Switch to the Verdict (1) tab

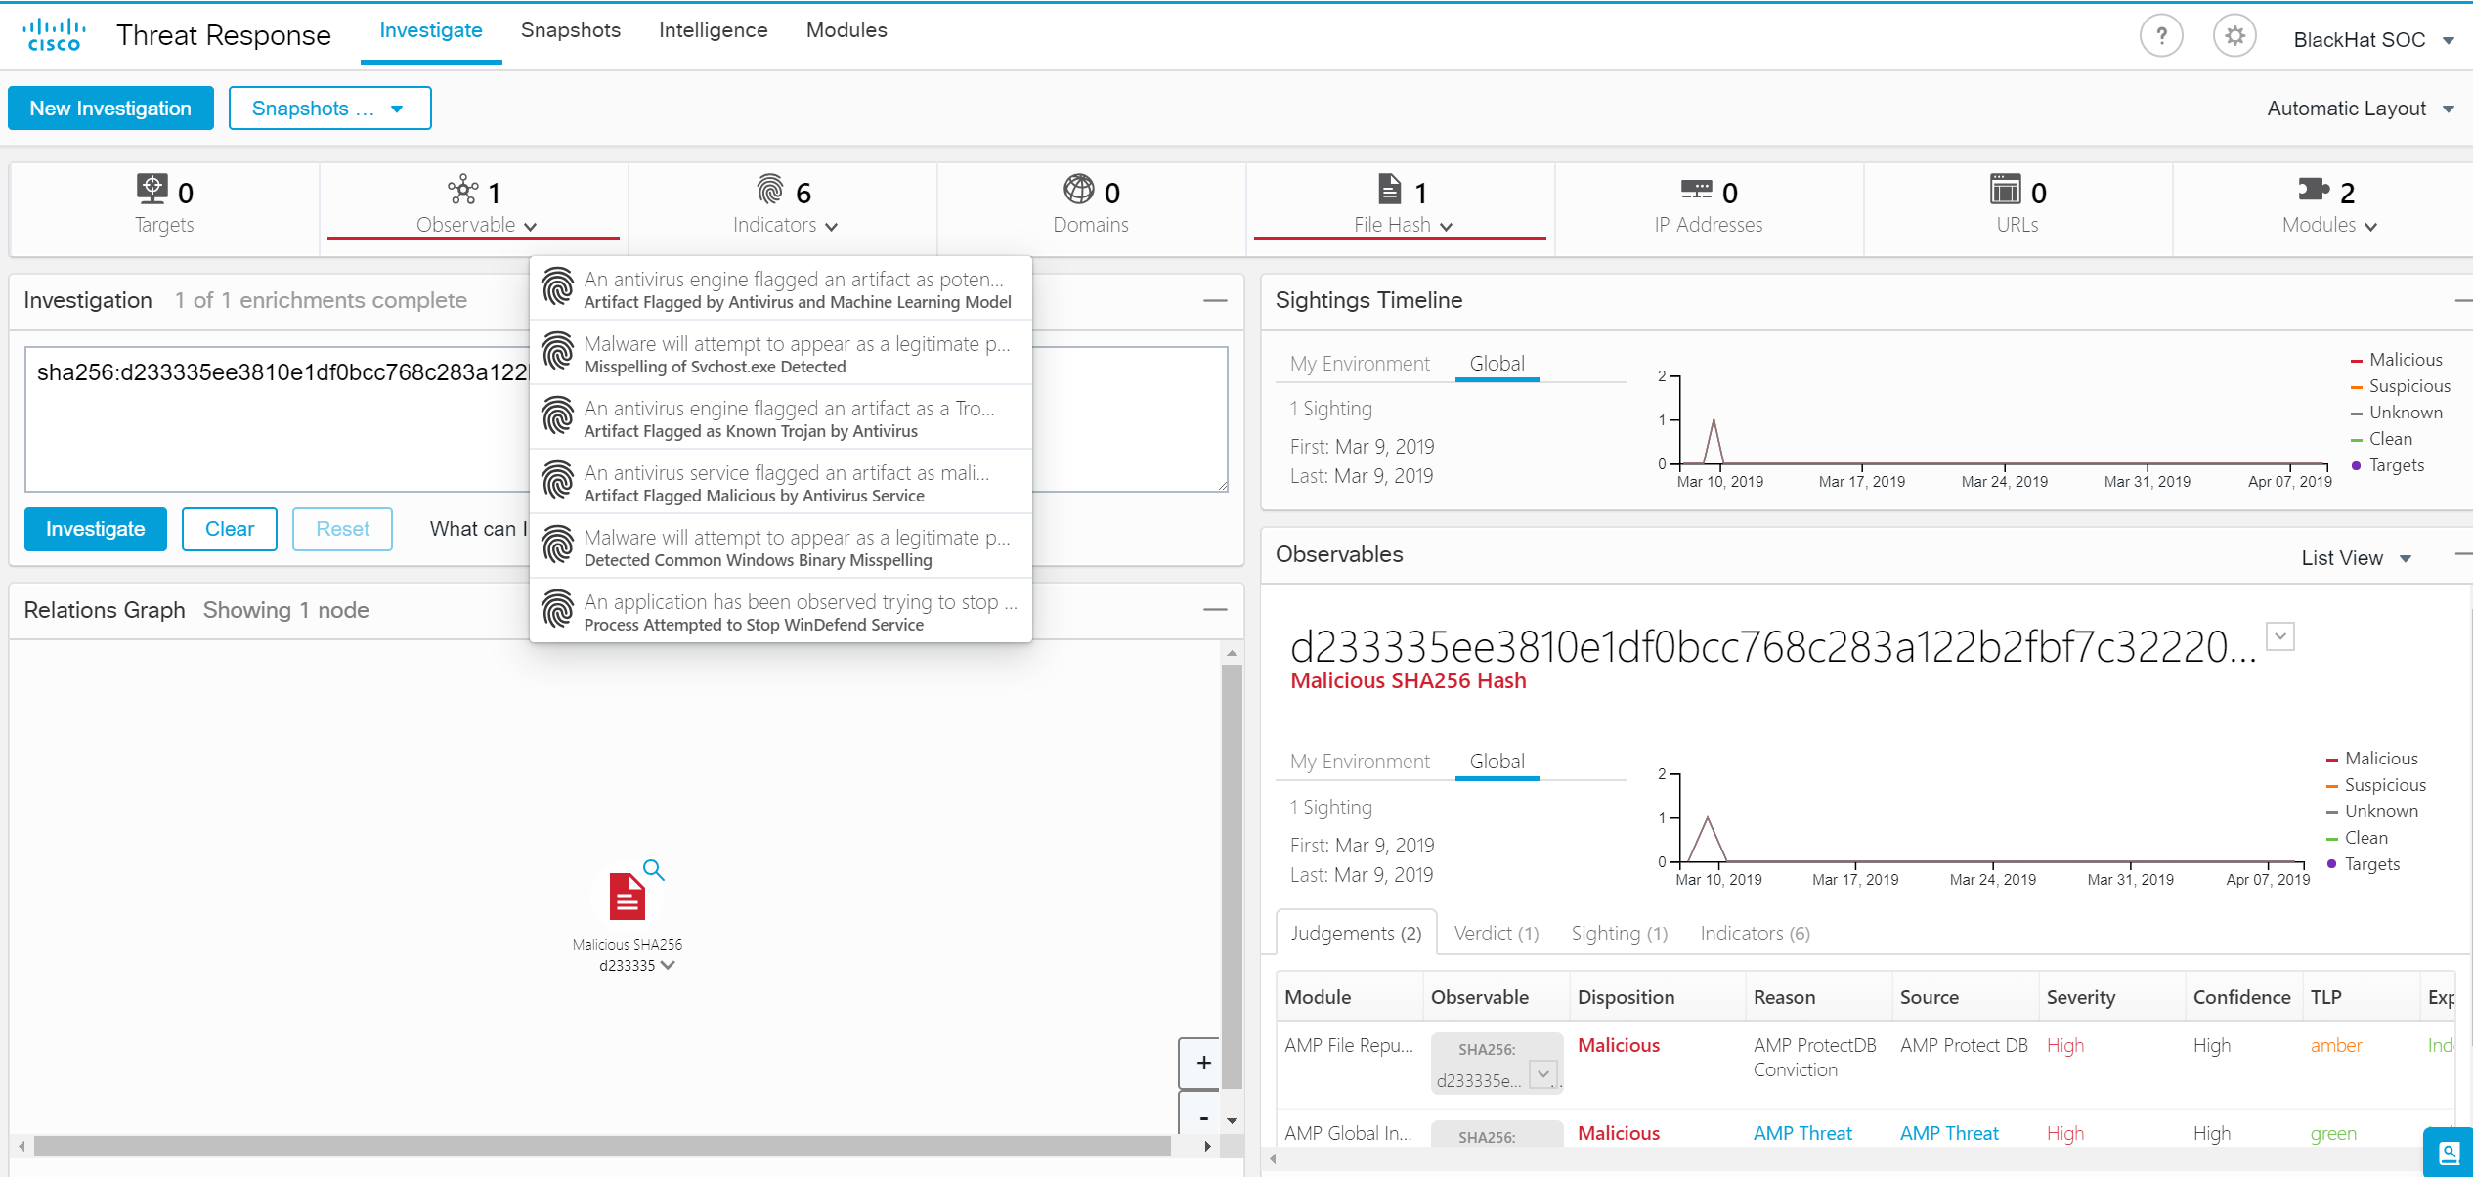1496,934
